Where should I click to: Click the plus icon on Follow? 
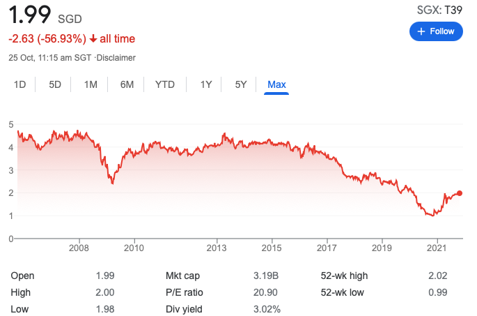tap(421, 31)
